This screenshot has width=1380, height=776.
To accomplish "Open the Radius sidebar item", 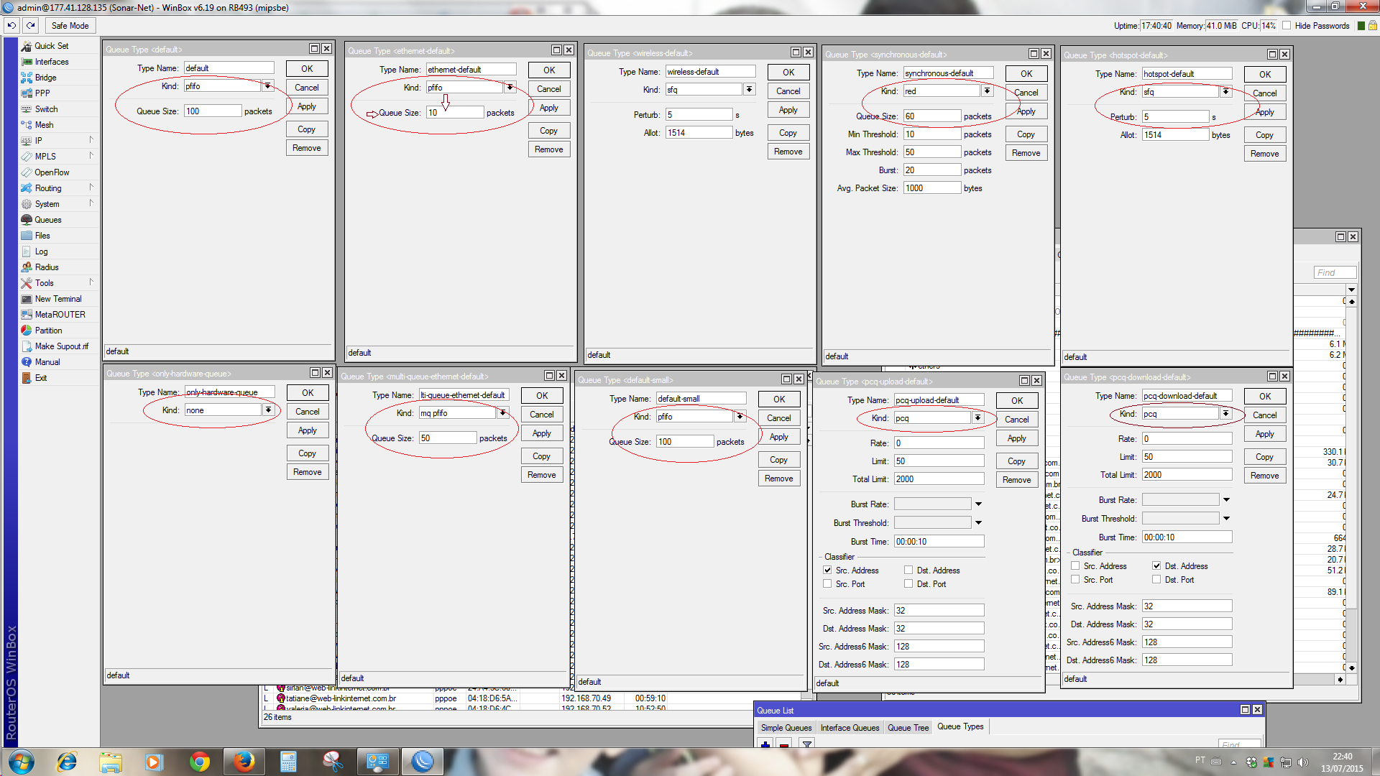I will 47,267.
